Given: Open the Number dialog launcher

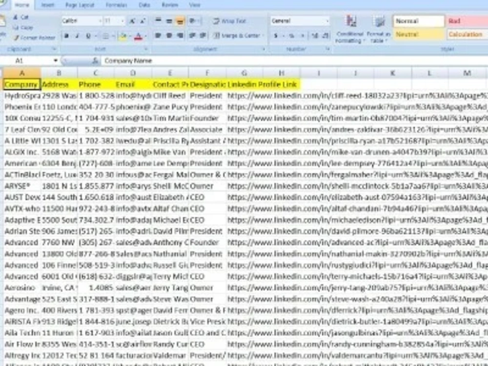Looking at the screenshot, I should 328,49.
